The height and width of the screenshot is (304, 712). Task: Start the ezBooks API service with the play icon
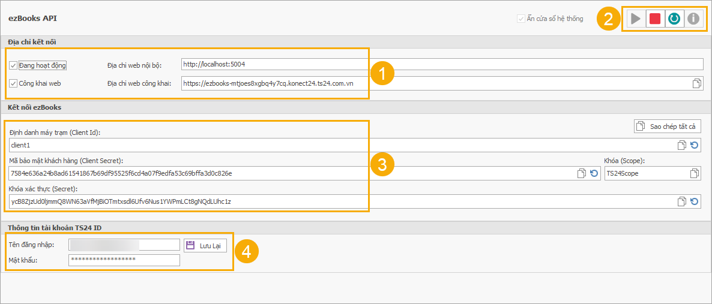point(635,19)
